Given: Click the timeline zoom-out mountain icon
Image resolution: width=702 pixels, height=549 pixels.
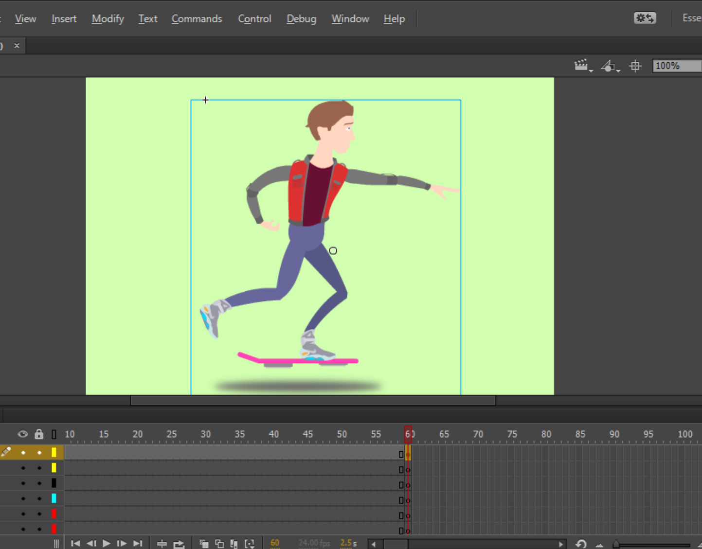Looking at the screenshot, I should (599, 545).
